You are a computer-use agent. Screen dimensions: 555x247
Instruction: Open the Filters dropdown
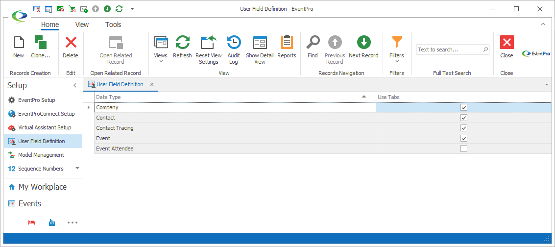tap(397, 49)
